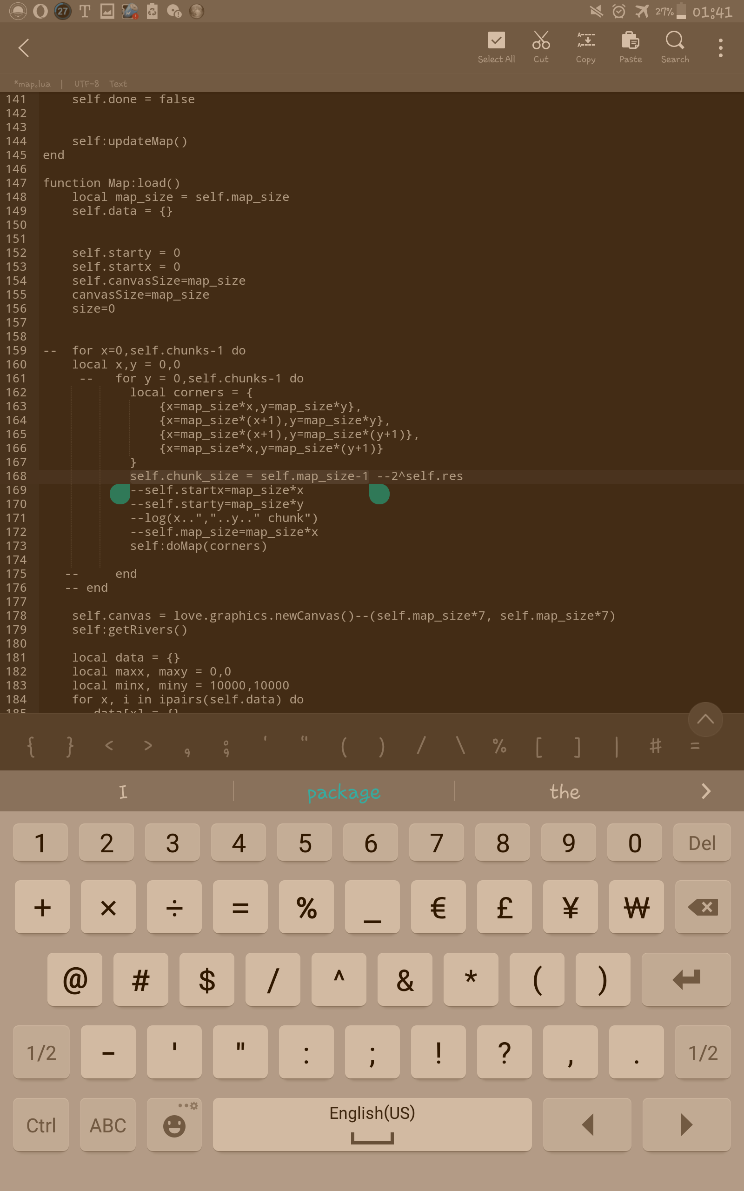Tap line 173 "self:doMap(corners)"
Screen dimensions: 744x1191
tap(199, 546)
